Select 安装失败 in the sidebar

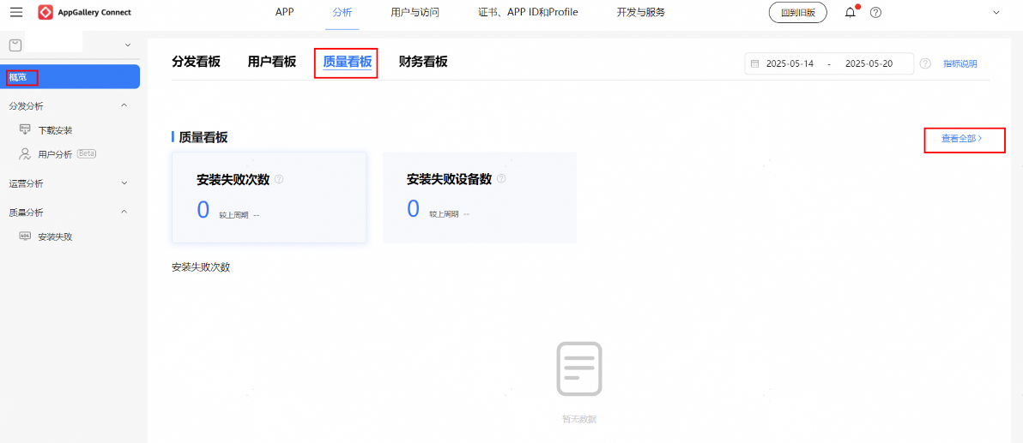coord(55,236)
